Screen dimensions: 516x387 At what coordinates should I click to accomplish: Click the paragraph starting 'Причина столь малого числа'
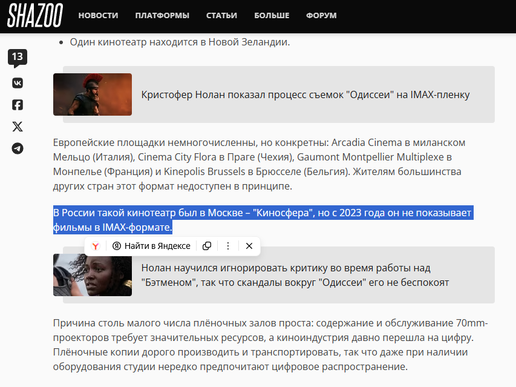tap(270, 345)
